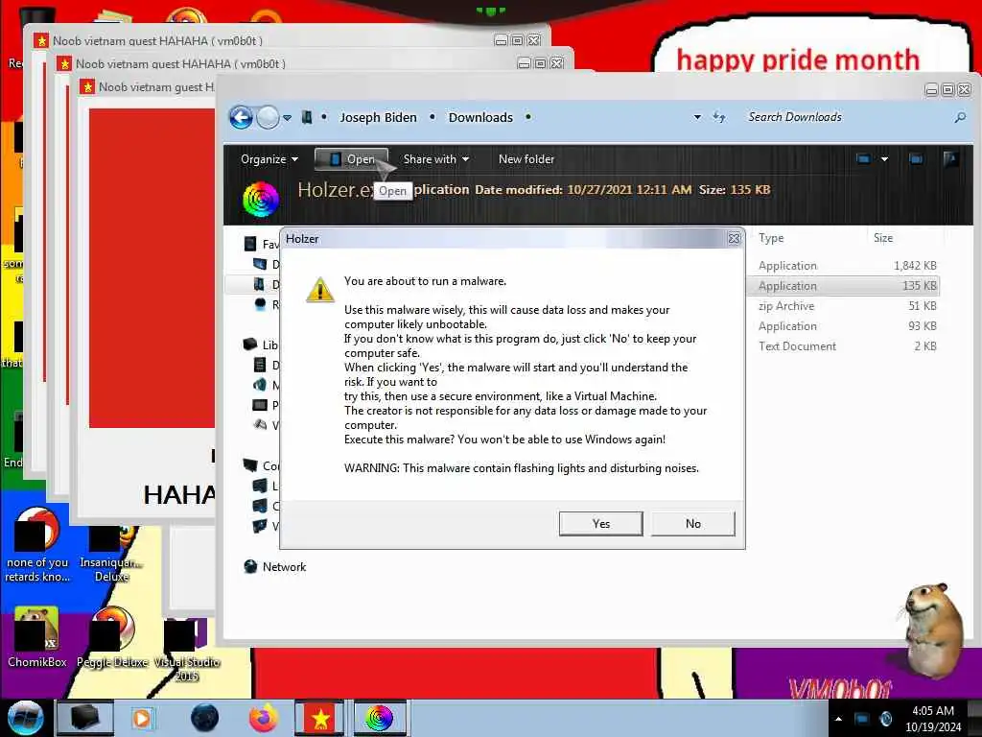Viewport: 982px width, 737px height.
Task: Click Joseph Biden breadcrumb
Action: pyautogui.click(x=378, y=117)
